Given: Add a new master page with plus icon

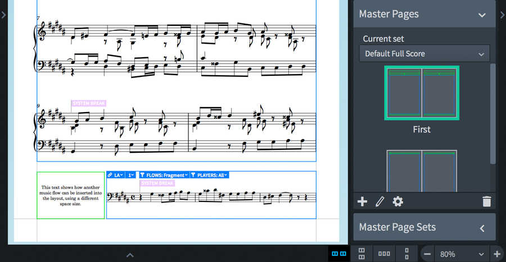Looking at the screenshot, I should [363, 202].
